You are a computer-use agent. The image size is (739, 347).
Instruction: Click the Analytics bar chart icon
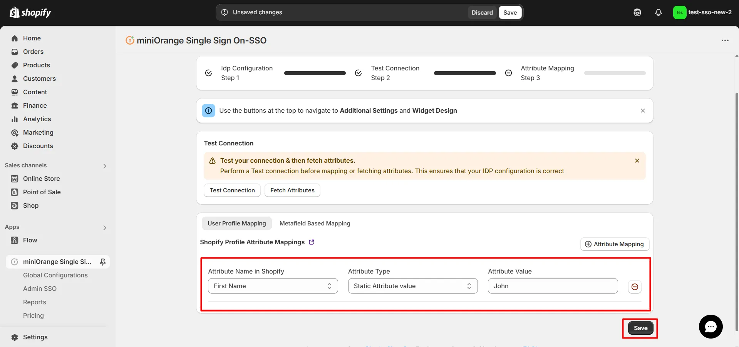coord(15,119)
